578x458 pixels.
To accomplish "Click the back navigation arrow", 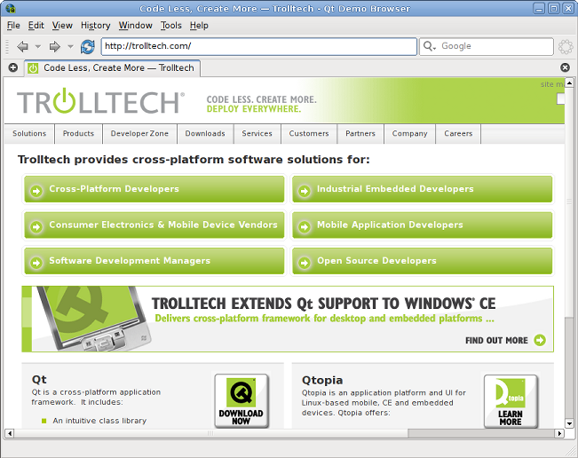I will click(23, 47).
